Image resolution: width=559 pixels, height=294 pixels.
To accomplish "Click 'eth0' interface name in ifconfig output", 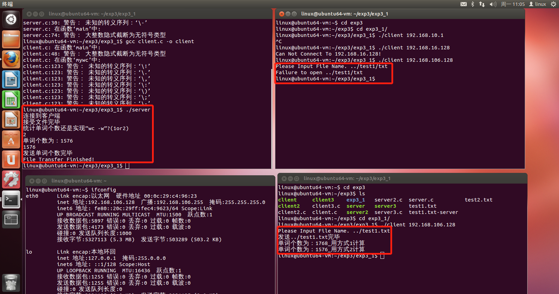I will pyautogui.click(x=32, y=196).
